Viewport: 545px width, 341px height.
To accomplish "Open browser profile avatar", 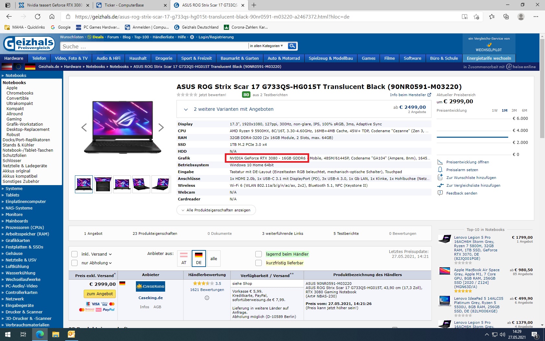I will pyautogui.click(x=521, y=17).
